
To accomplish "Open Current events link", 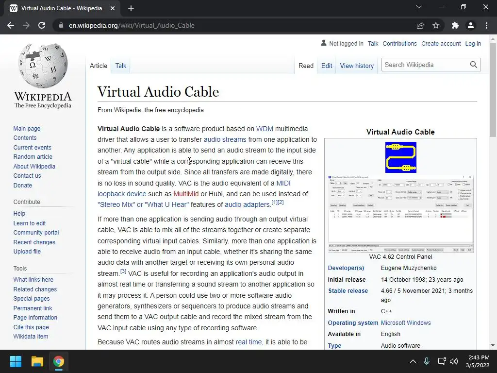I will pyautogui.click(x=33, y=148).
